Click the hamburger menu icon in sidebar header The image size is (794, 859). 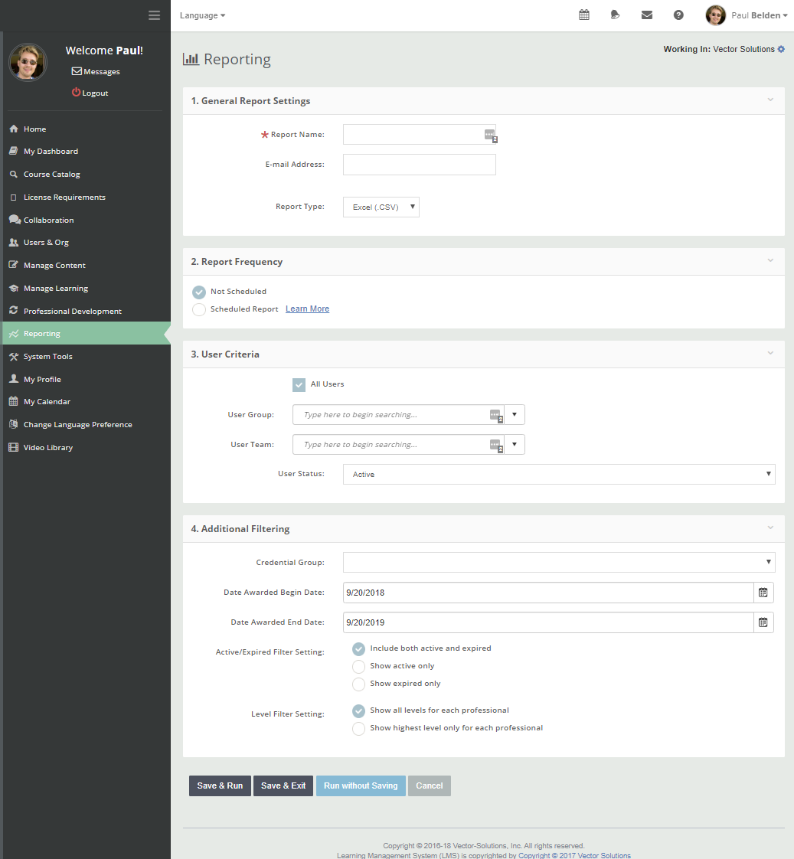pos(154,15)
